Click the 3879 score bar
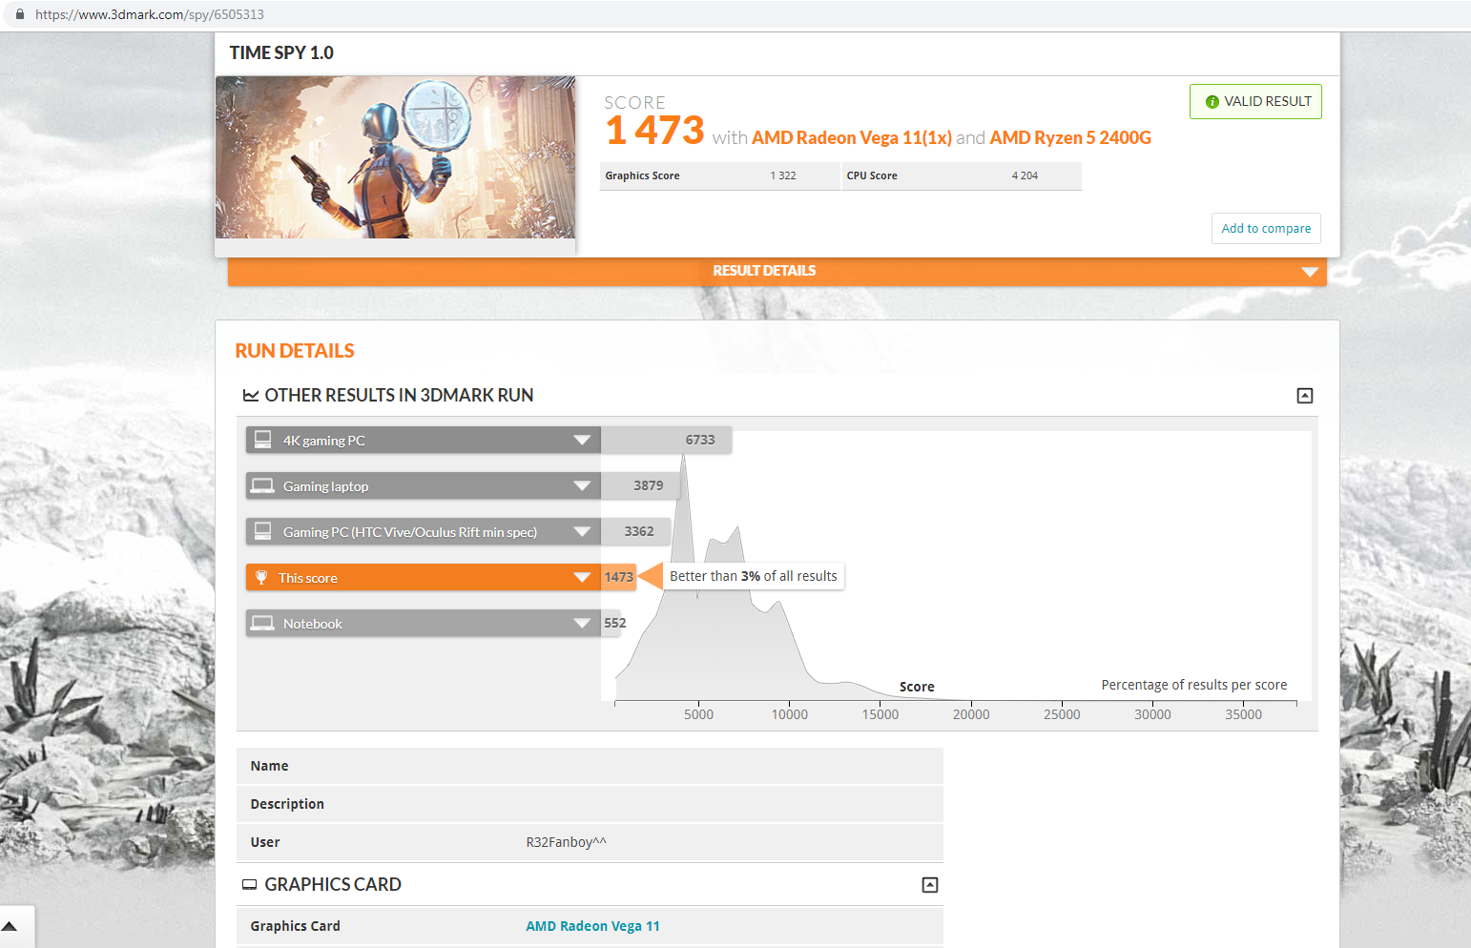The width and height of the screenshot is (1471, 948). point(640,485)
